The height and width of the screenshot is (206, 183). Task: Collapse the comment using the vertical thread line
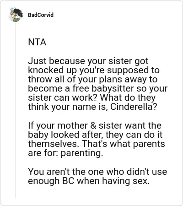coord(15,111)
